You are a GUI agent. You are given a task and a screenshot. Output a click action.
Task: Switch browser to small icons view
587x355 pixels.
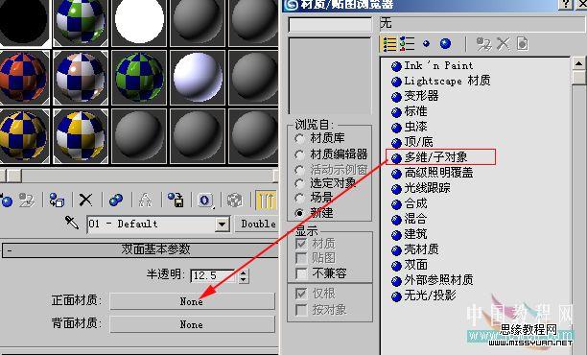pyautogui.click(x=426, y=44)
